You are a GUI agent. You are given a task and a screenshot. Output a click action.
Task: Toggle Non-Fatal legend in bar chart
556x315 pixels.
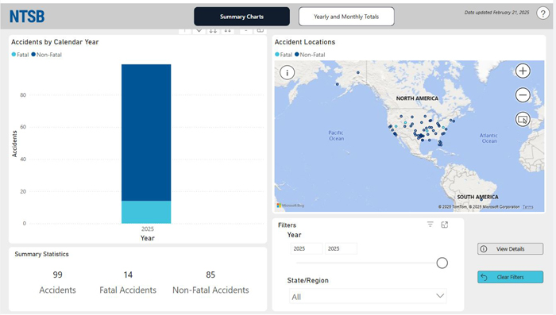coord(46,55)
